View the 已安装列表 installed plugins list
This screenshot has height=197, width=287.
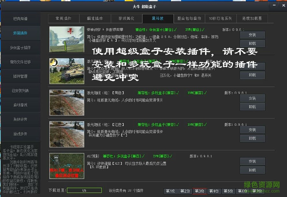click(21, 91)
